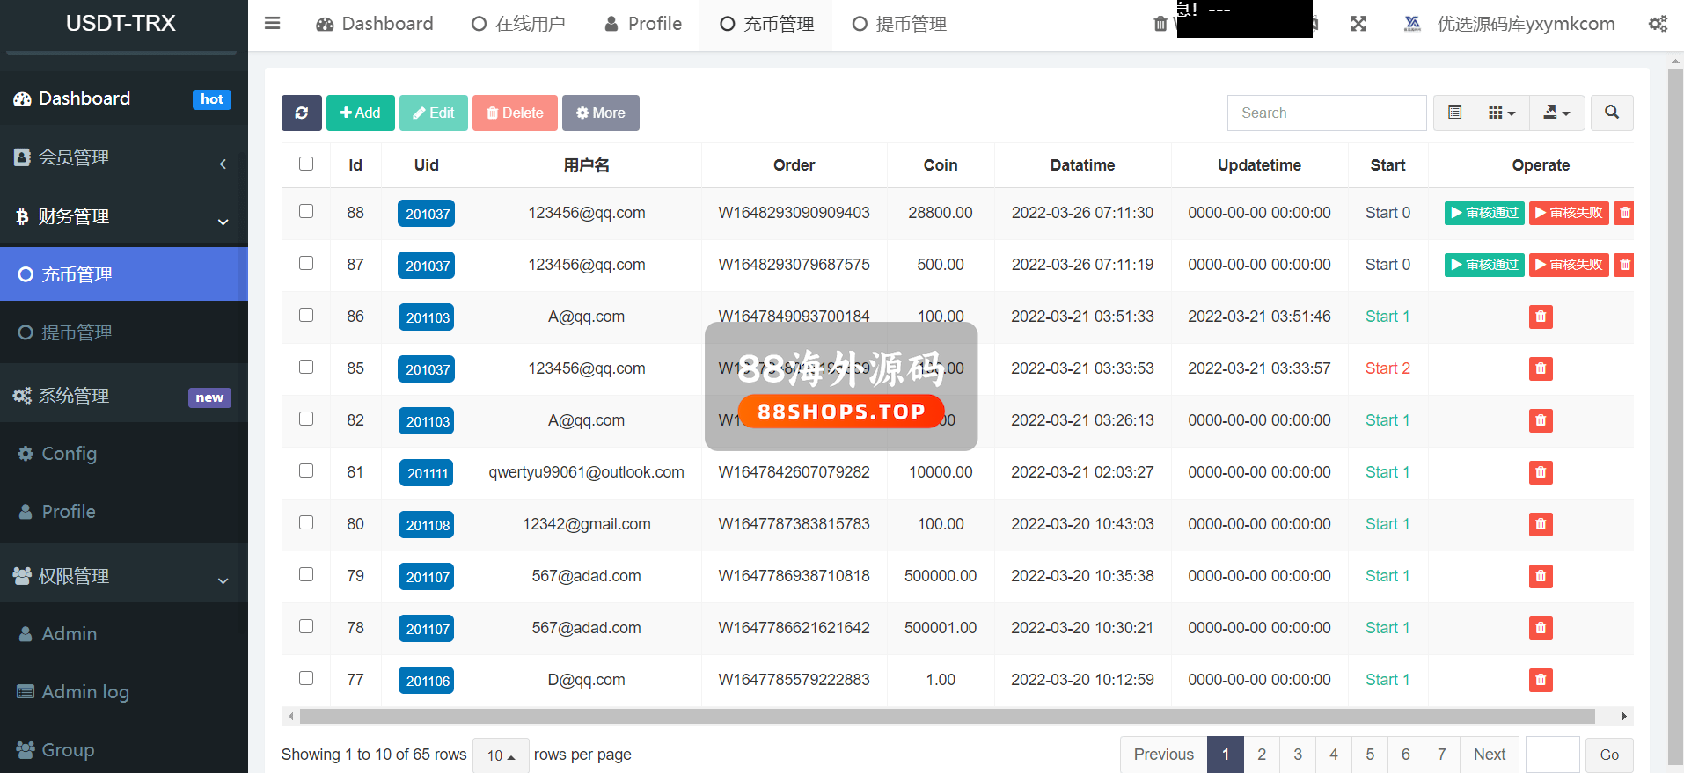Select all rows with header checkbox

[x=306, y=164]
